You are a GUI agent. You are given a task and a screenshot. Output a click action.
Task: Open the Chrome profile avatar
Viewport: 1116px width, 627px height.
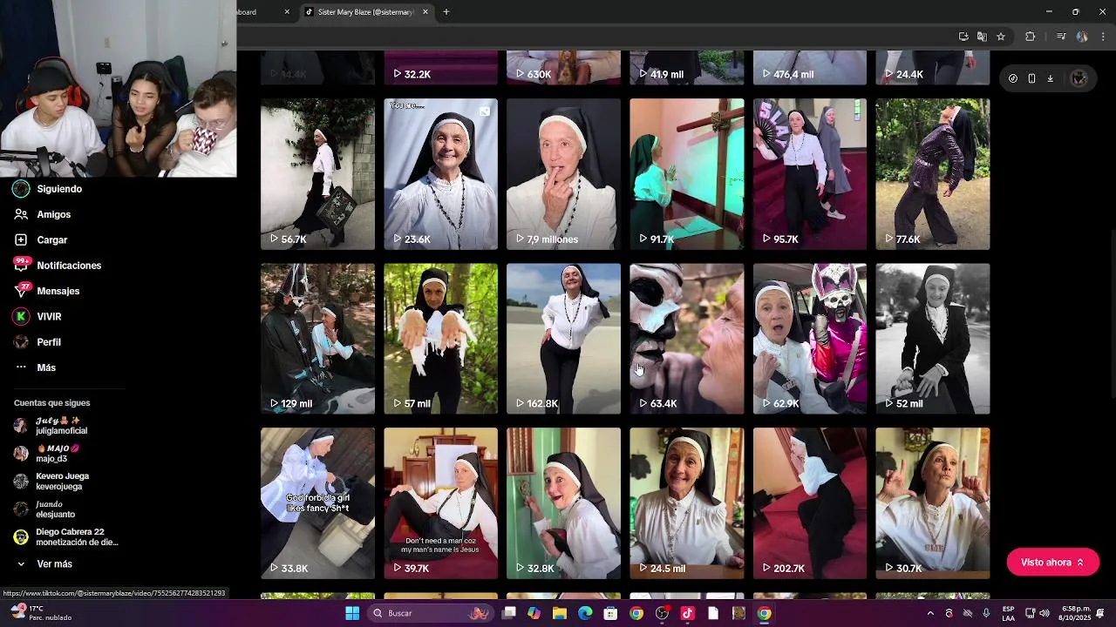1082,37
